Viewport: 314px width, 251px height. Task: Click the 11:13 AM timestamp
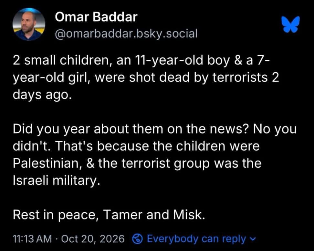click(32, 239)
